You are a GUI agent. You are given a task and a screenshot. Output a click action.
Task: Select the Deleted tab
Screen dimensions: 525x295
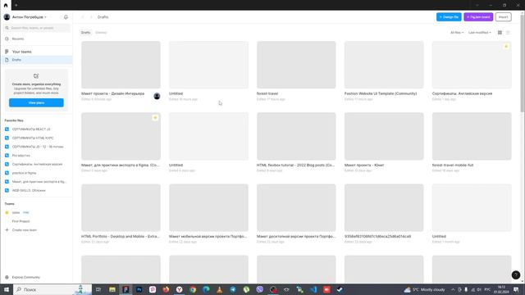(x=101, y=33)
